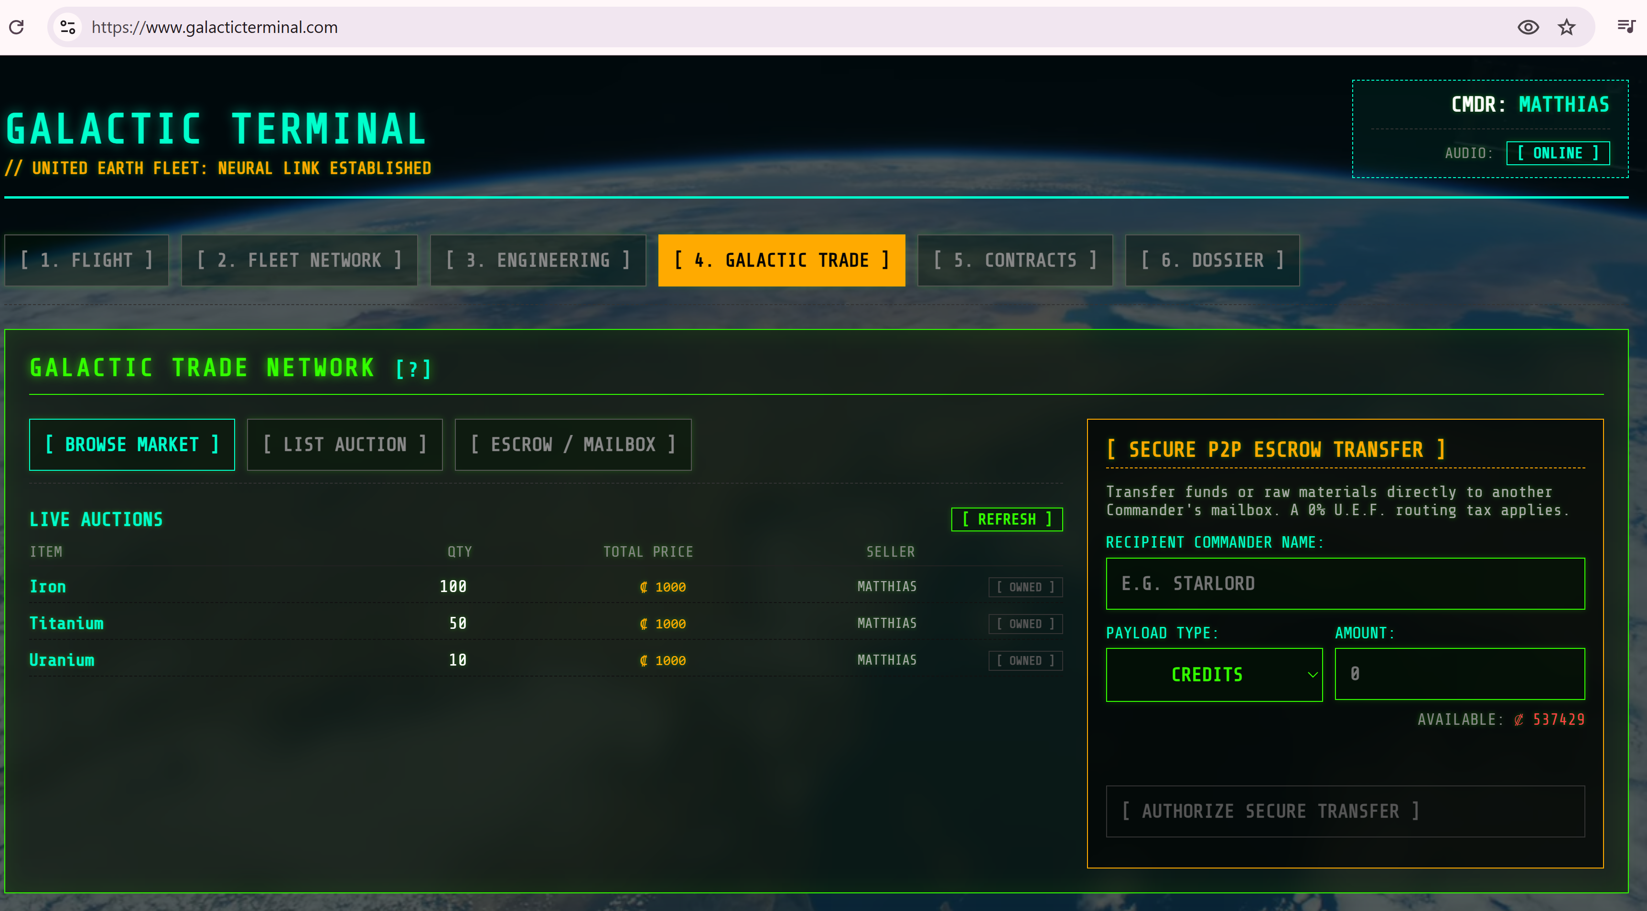Focus the transfer Amount input
This screenshot has height=911, width=1647.
coord(1459,674)
